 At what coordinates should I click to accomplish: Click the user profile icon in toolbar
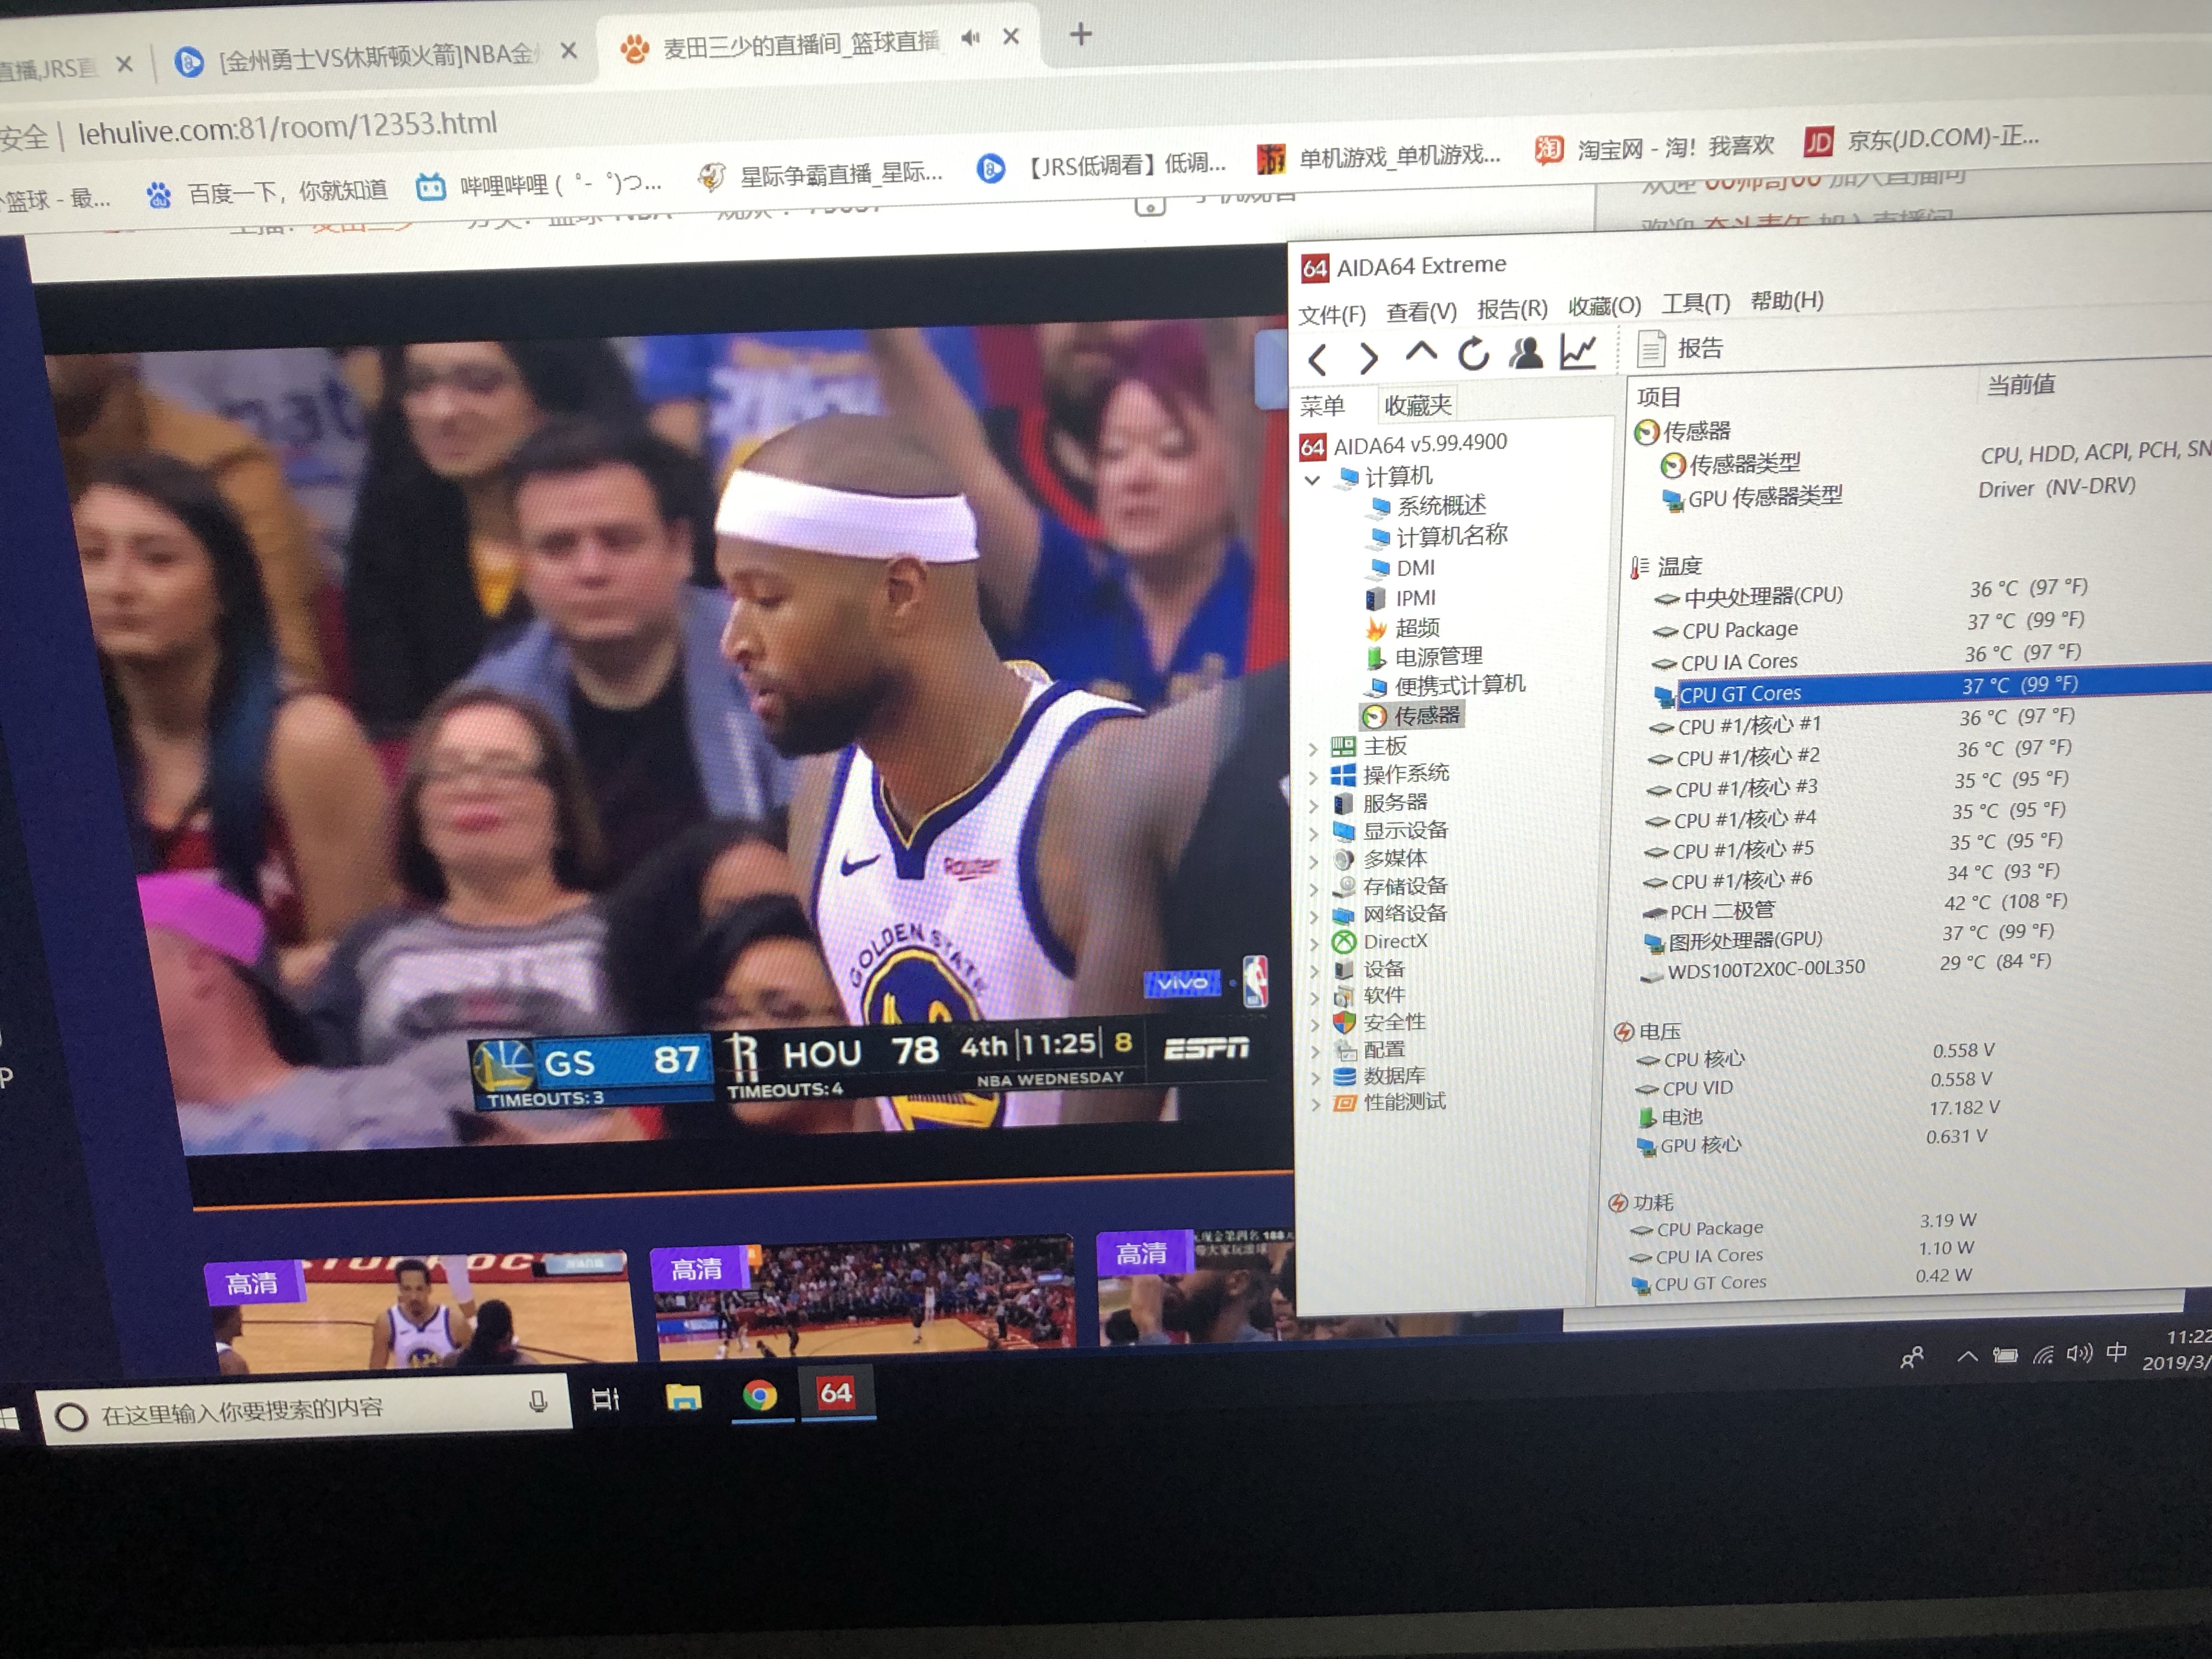1526,353
